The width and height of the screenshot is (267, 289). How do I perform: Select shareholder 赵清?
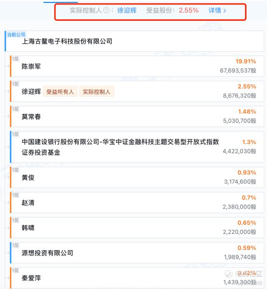click(x=28, y=203)
